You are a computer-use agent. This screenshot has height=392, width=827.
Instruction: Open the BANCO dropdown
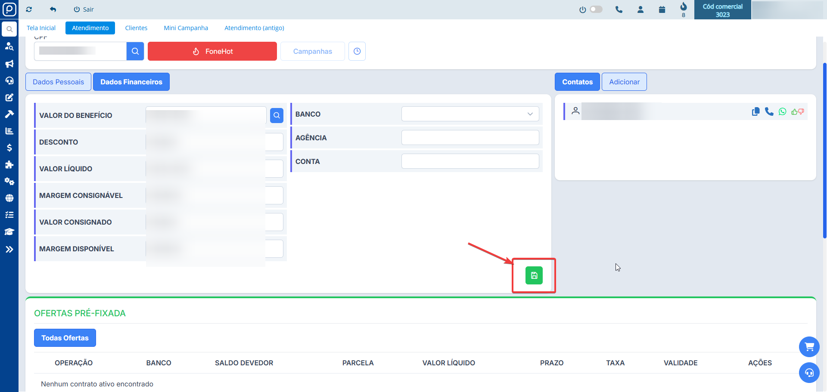point(470,114)
